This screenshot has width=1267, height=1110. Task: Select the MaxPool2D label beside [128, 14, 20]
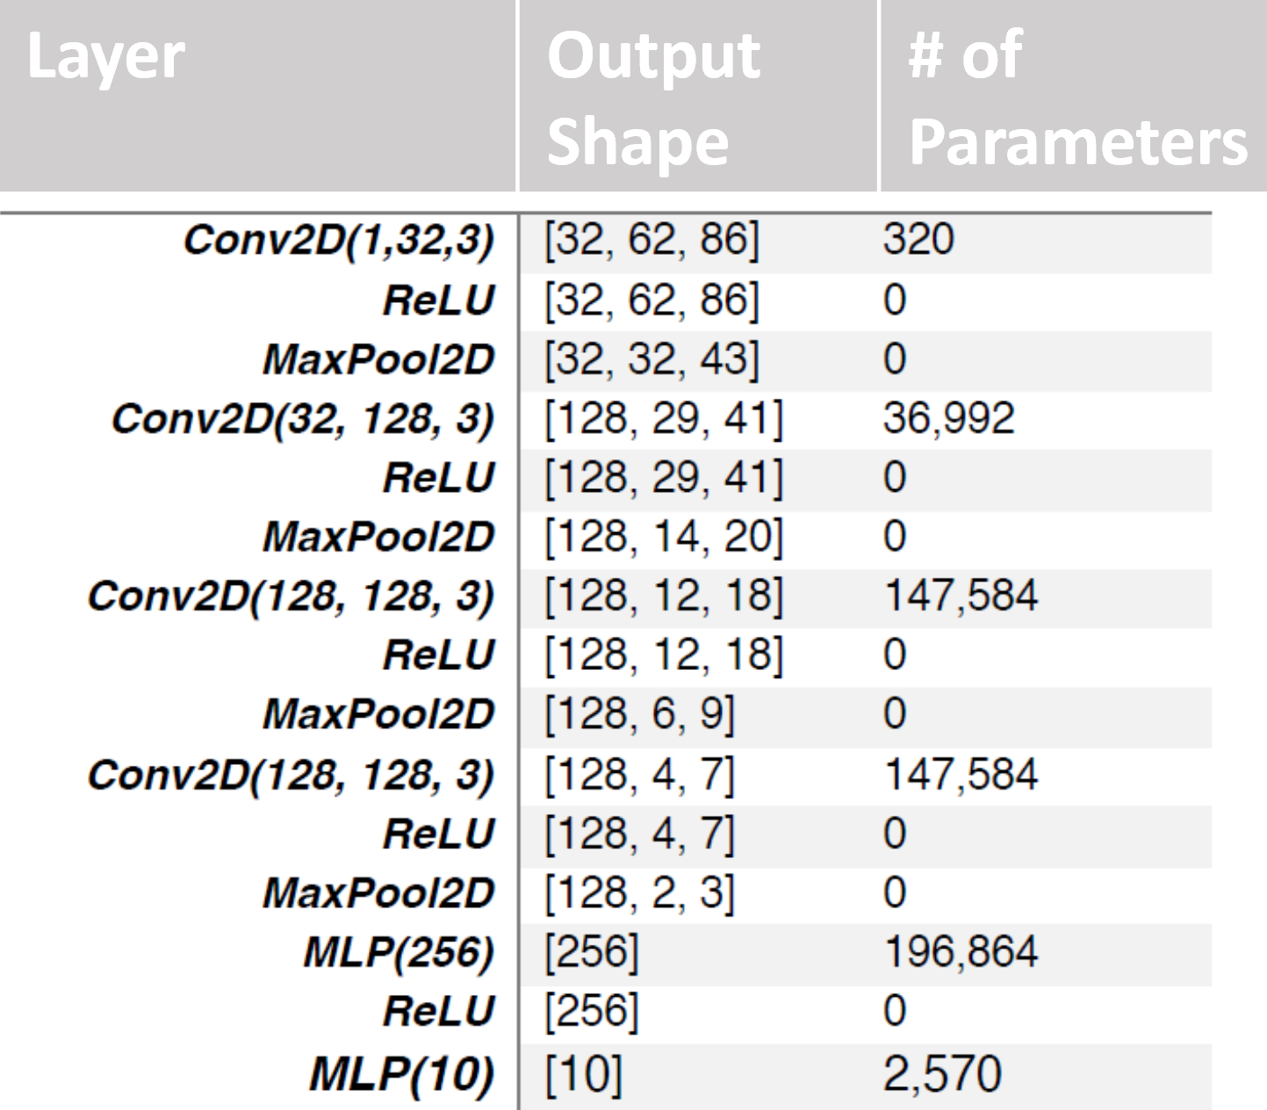[378, 537]
